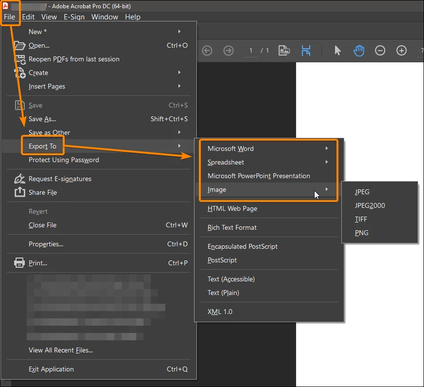Choose Exit Application entry
424x387 pixels.
(x=99, y=369)
